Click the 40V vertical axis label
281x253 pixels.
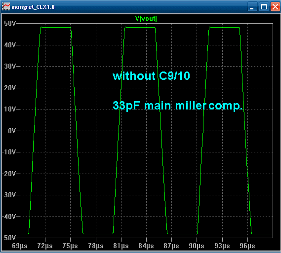click(x=10, y=45)
